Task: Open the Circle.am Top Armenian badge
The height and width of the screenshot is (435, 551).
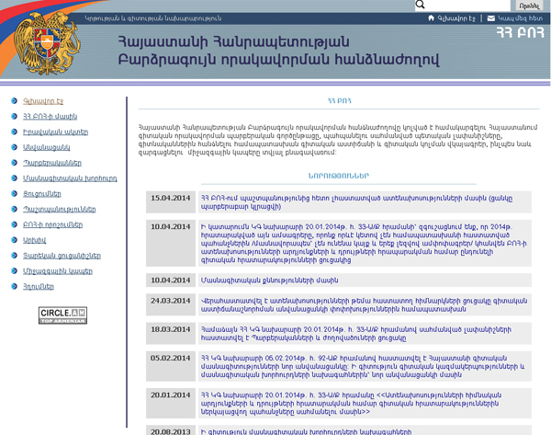Action: 62,315
